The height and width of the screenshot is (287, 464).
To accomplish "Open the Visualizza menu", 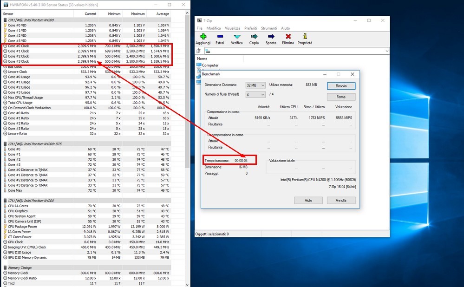I will [232, 28].
